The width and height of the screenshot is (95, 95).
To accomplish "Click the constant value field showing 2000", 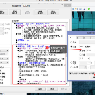I will 91,51.
